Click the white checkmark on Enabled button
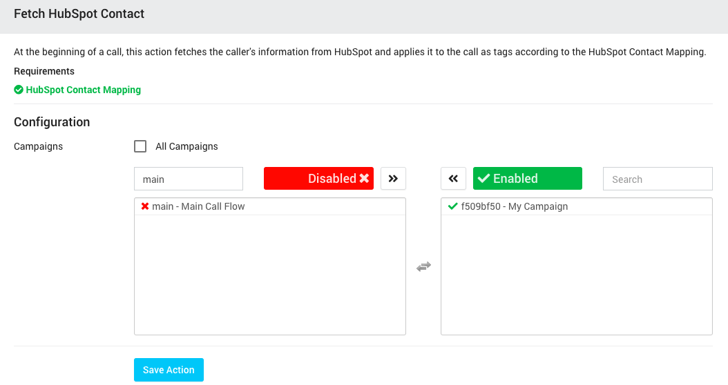728x385 pixels. (483, 179)
